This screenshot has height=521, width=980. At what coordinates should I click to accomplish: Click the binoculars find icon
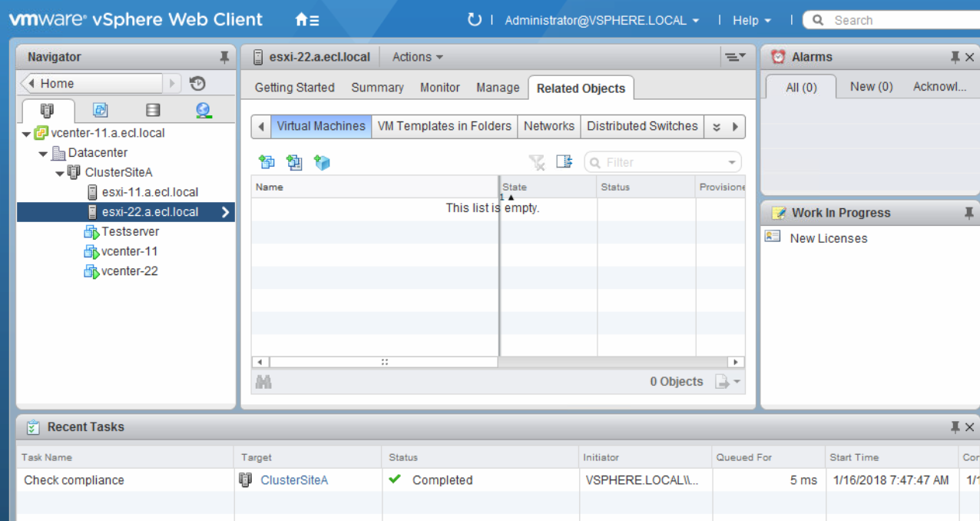[263, 381]
